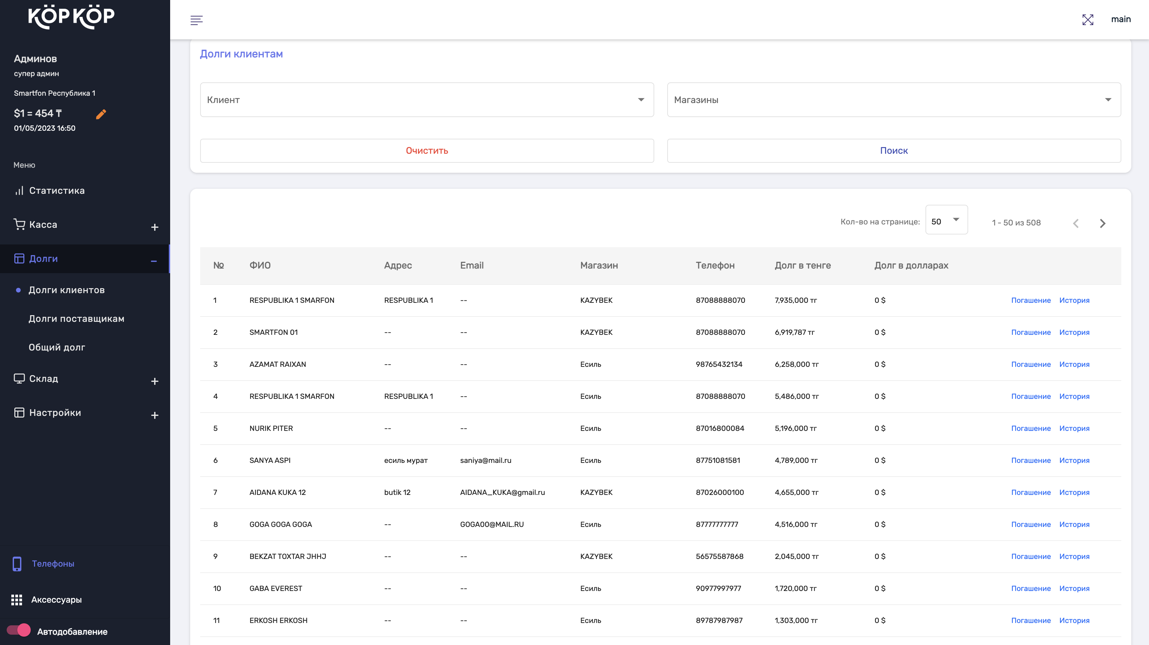The height and width of the screenshot is (645, 1149).
Task: Click the hamburger menu icon in header
Action: pyautogui.click(x=196, y=20)
